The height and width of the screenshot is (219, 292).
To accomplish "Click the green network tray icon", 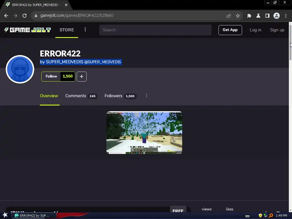I will pos(265,216).
